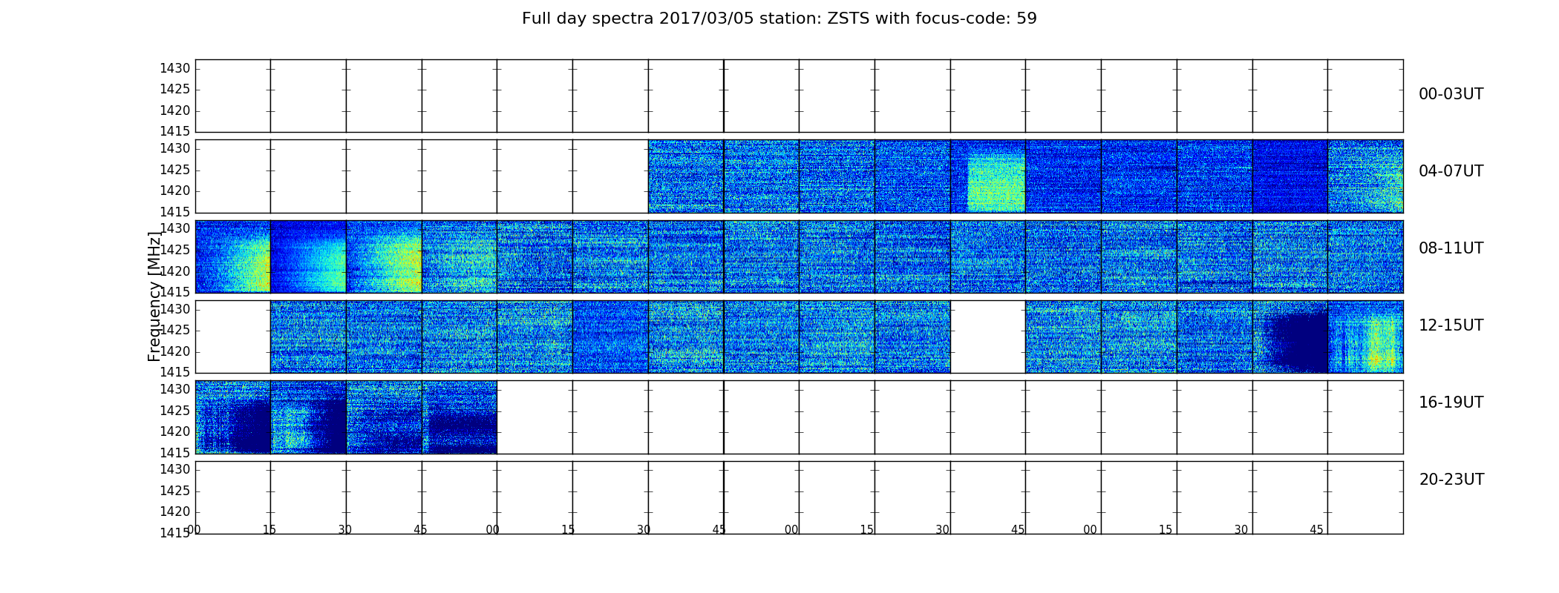Screen dimensions: 1559x593
Task: Click yellow-striped final panel in 12-15UT row
Action: coord(1365,337)
